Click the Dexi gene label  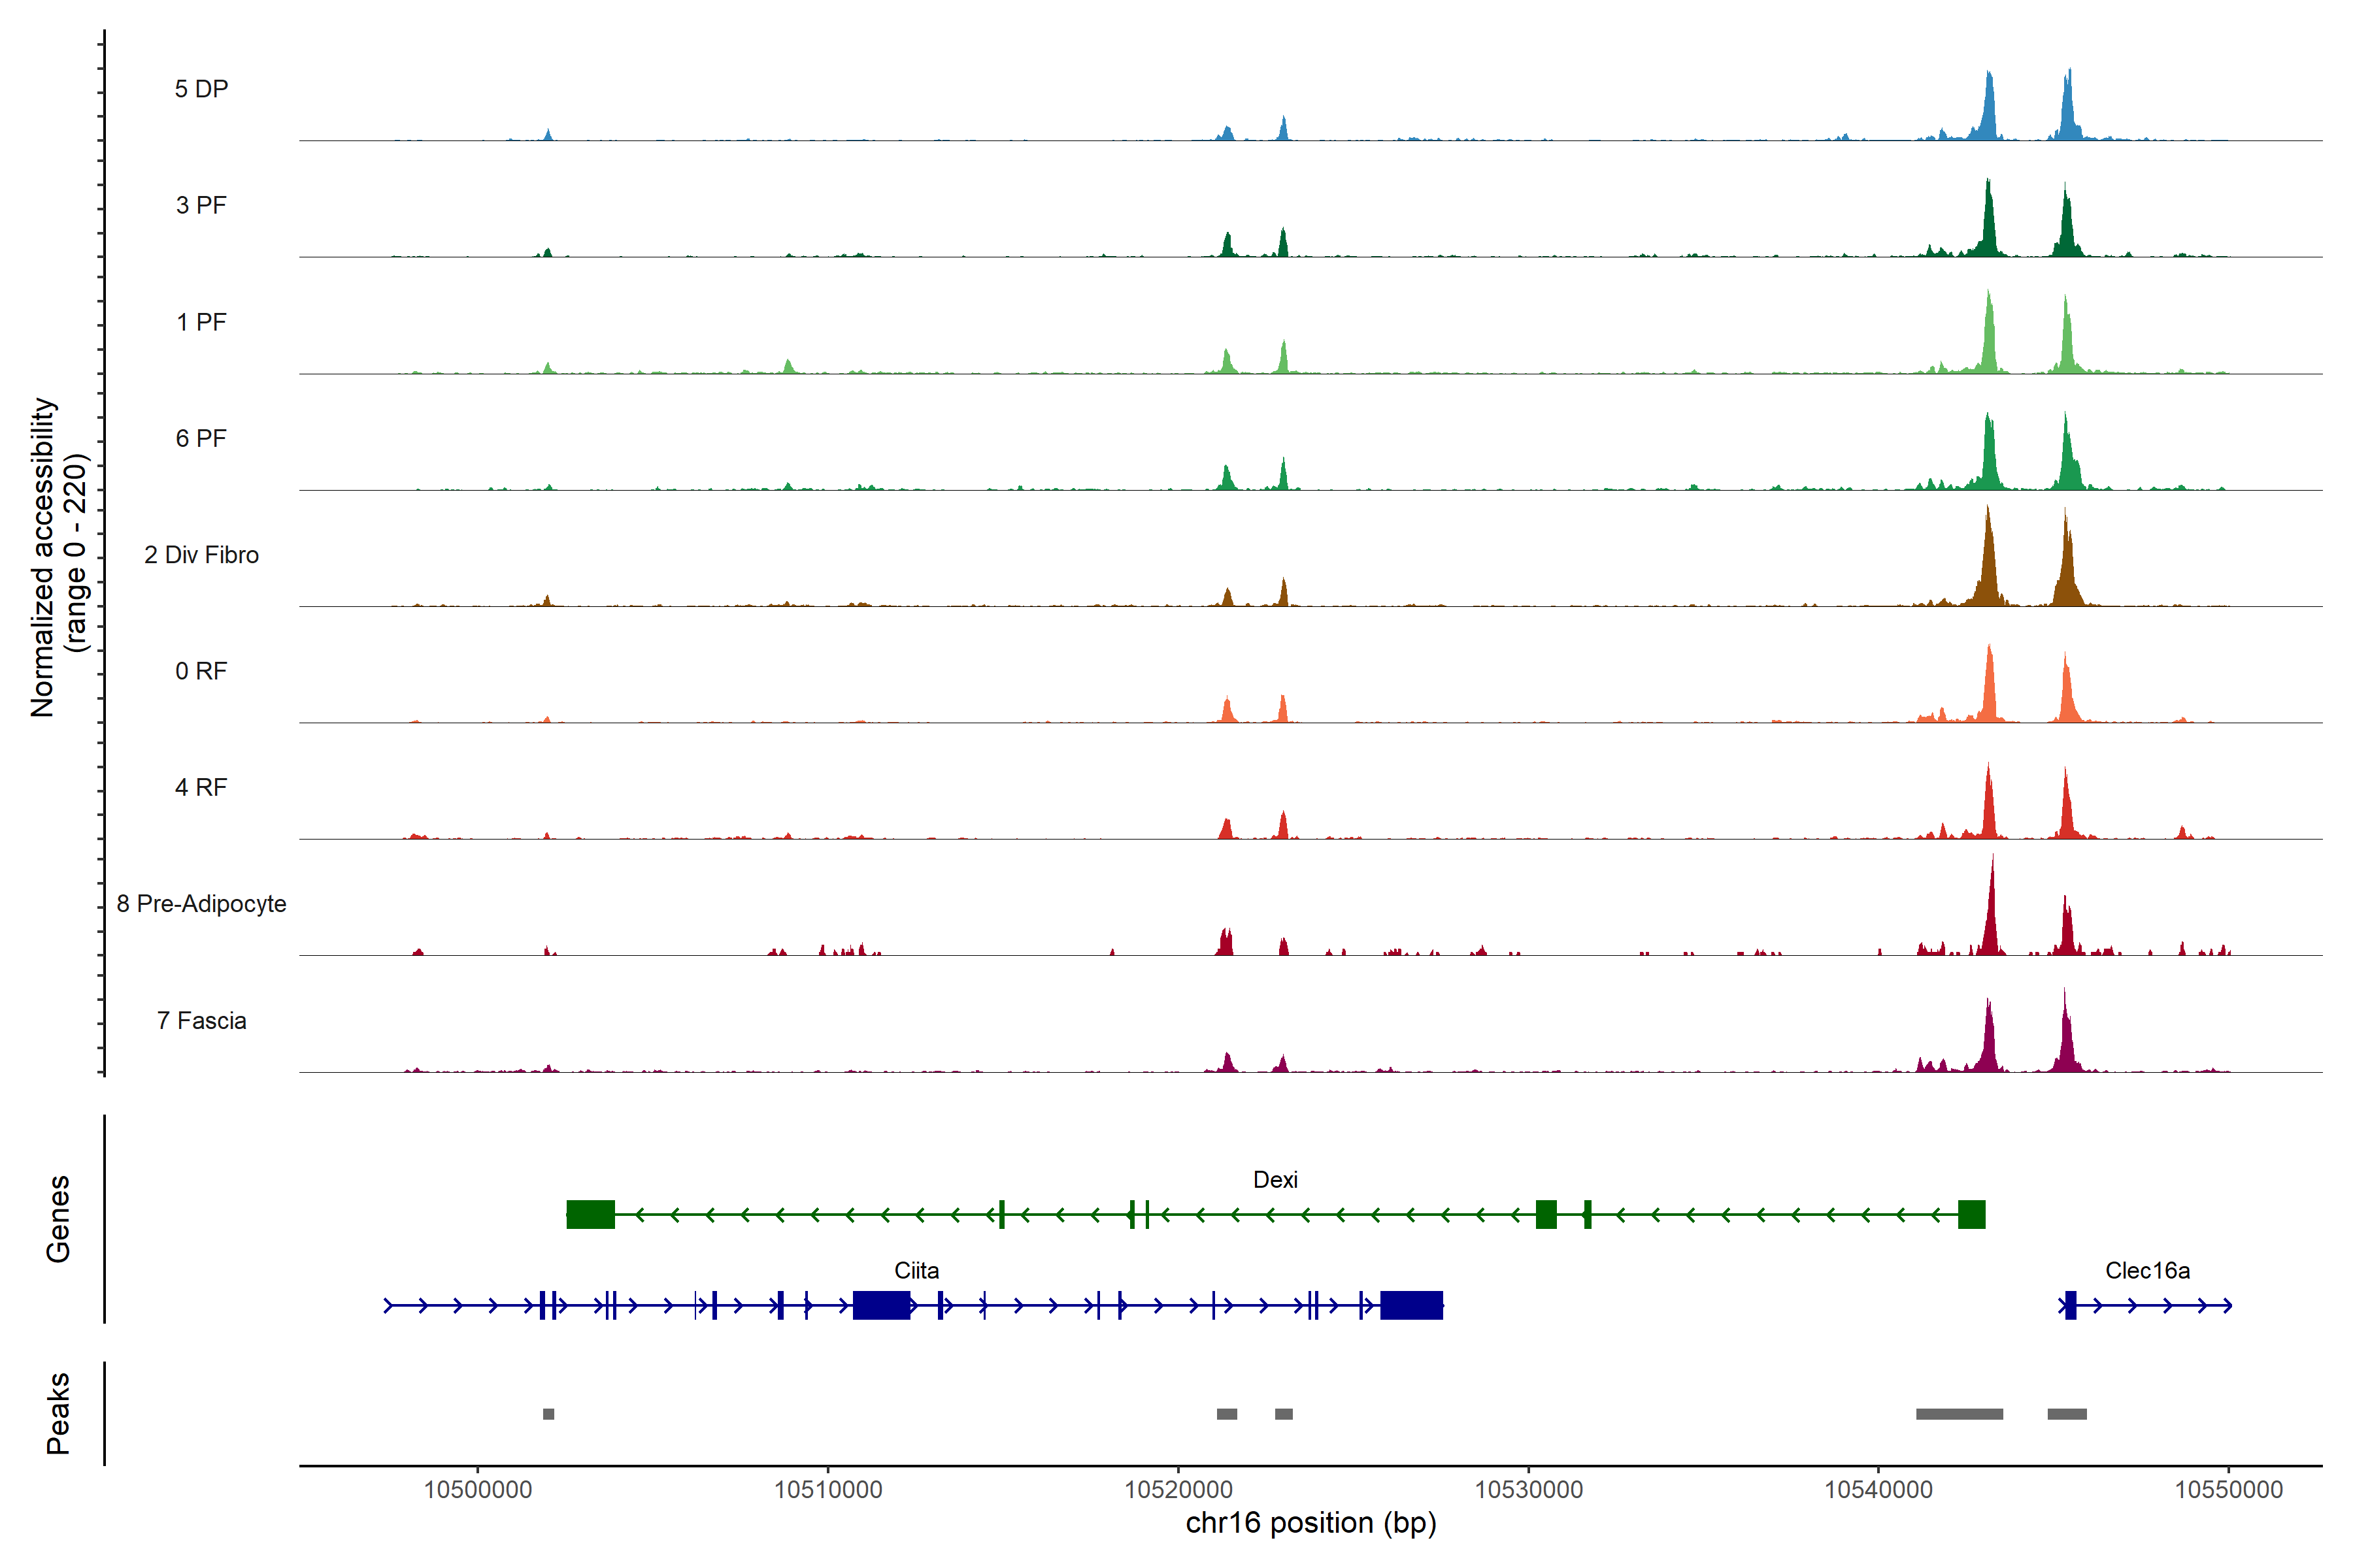click(1275, 1180)
